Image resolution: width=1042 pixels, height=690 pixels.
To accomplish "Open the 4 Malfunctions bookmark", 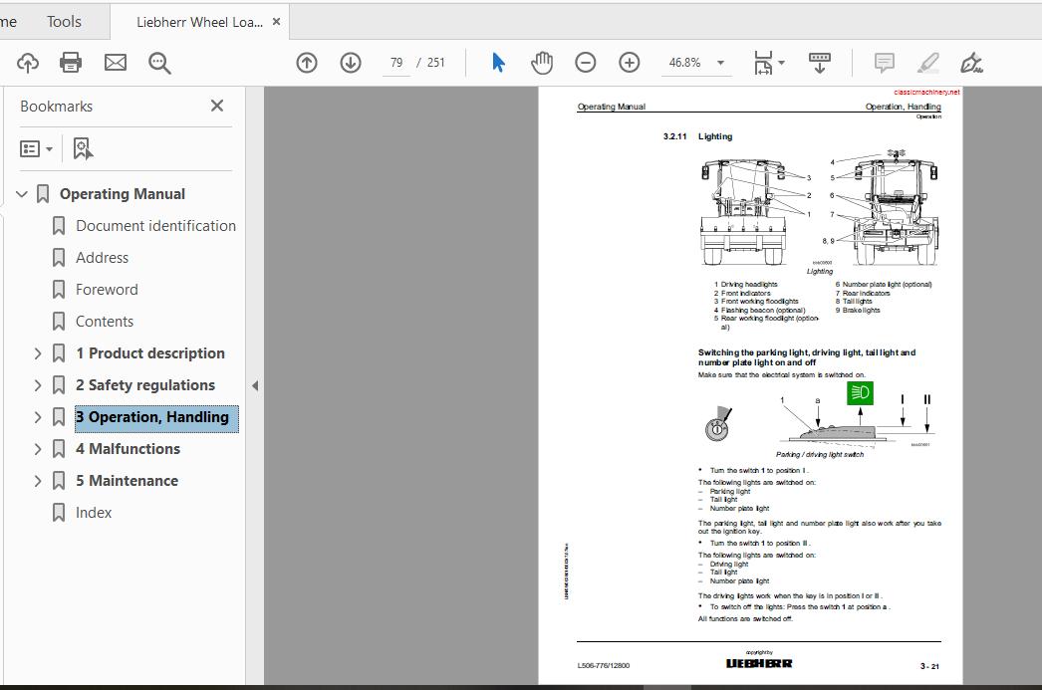I will coord(128,448).
